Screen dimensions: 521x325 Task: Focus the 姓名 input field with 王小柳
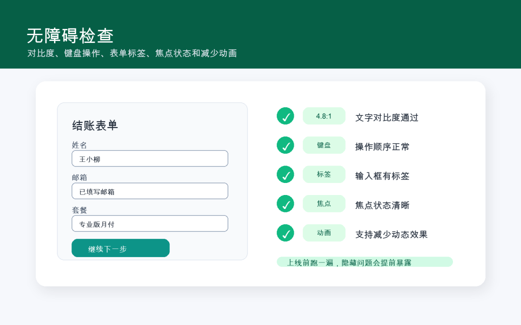click(x=150, y=158)
